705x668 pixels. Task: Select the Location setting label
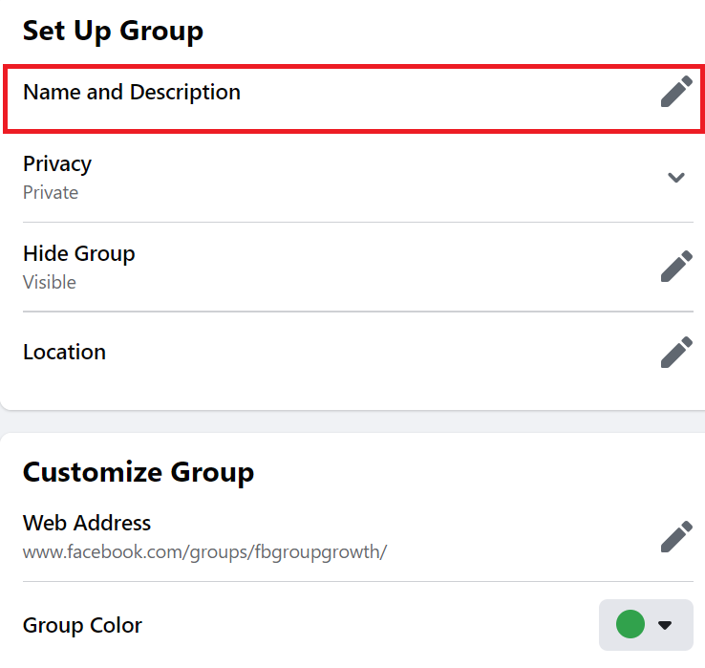(x=64, y=352)
